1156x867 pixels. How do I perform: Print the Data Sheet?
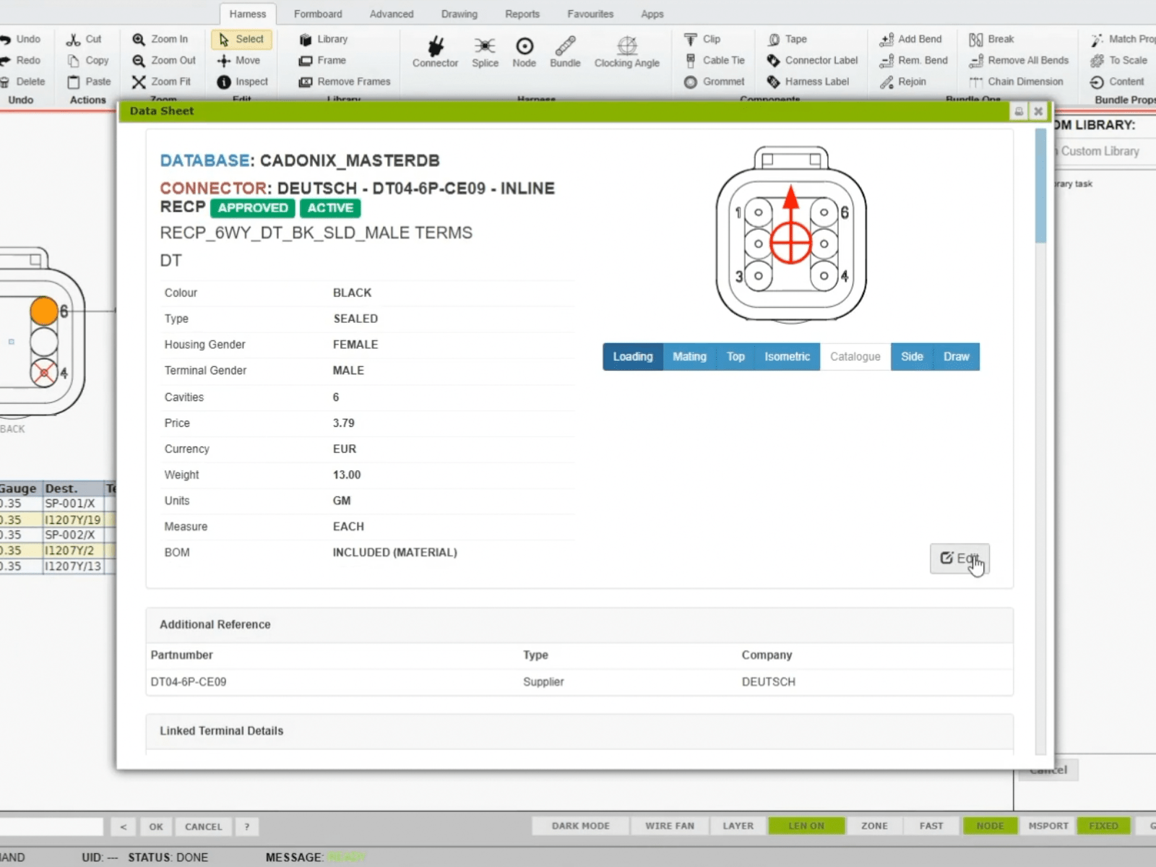(1019, 111)
